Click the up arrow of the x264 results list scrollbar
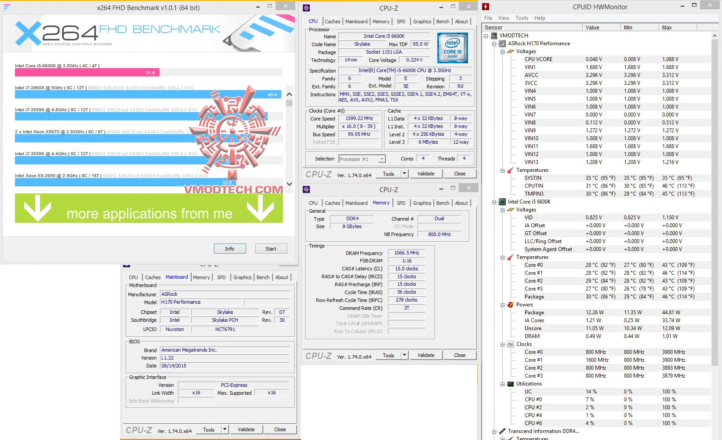 click(289, 94)
